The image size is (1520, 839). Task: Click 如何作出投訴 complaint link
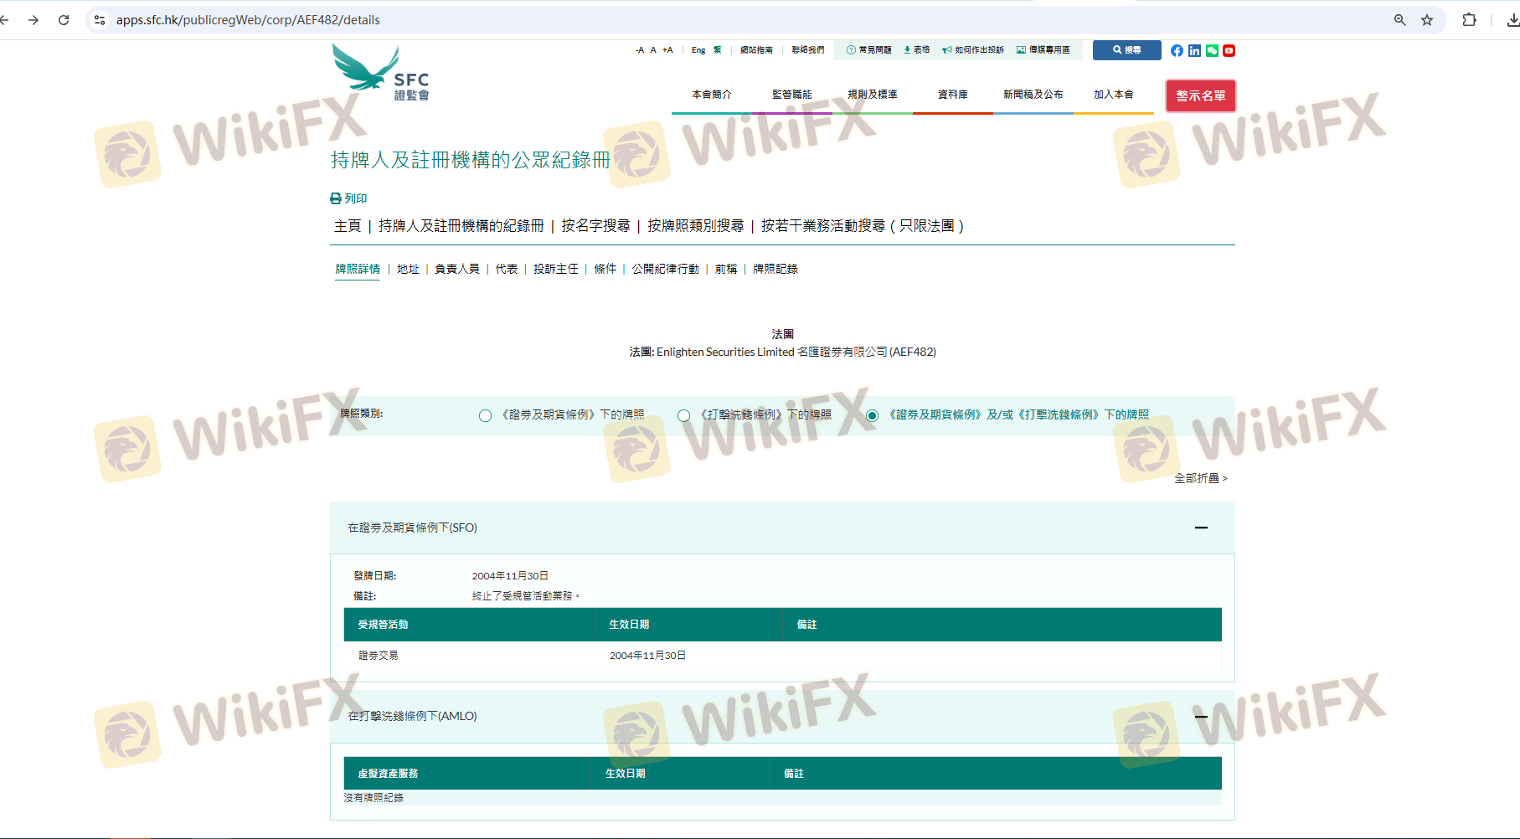click(973, 50)
